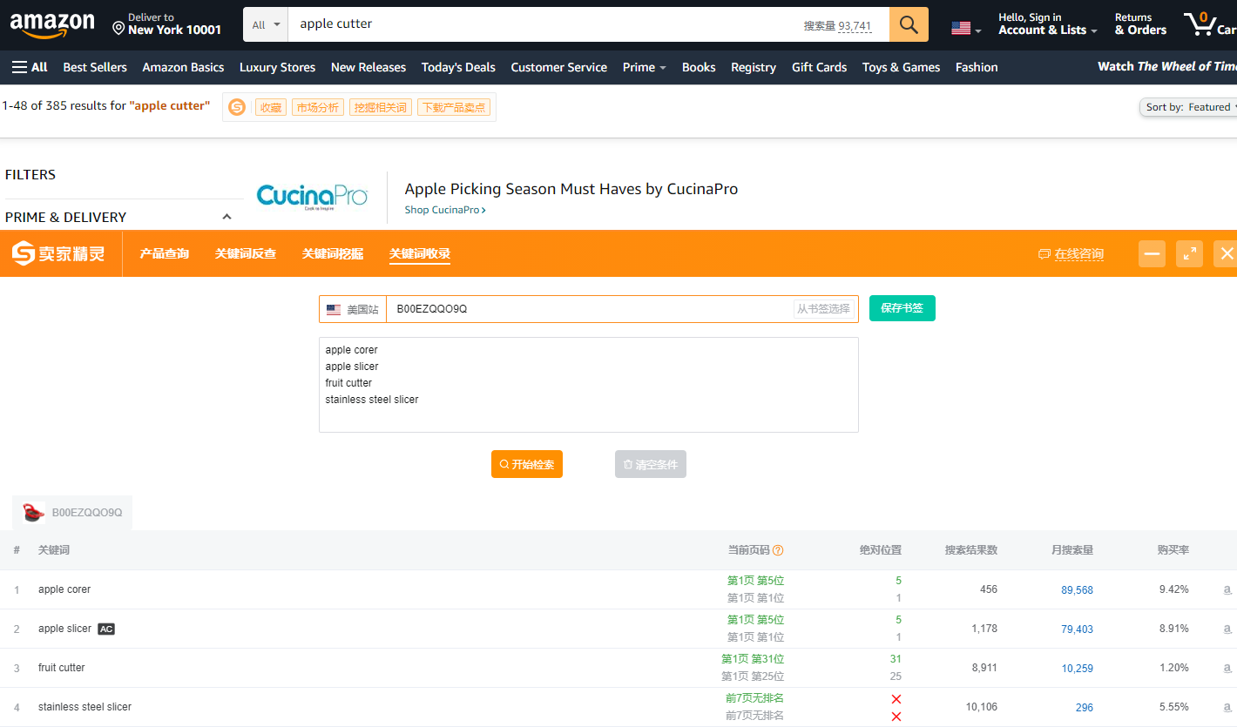
Task: Click the 下载产品卖点 button
Action: pyautogui.click(x=454, y=107)
